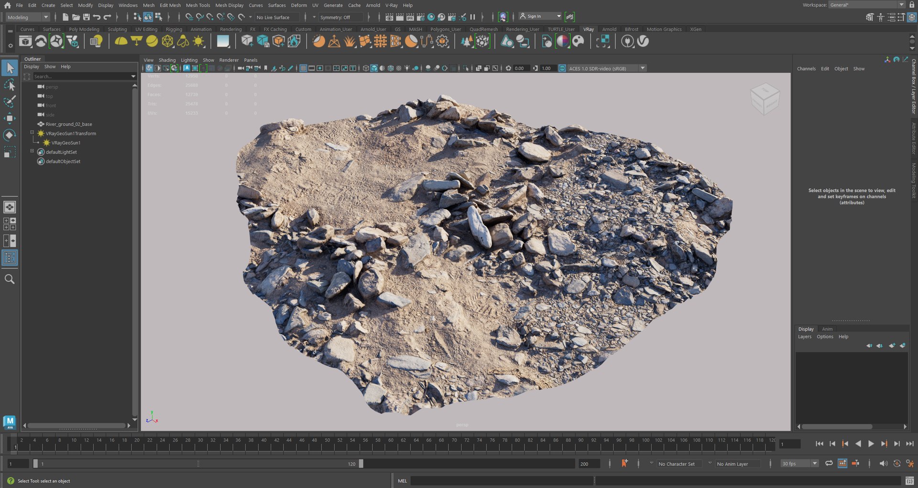Image resolution: width=918 pixels, height=488 pixels.
Task: Play animation forwards
Action: [871, 444]
